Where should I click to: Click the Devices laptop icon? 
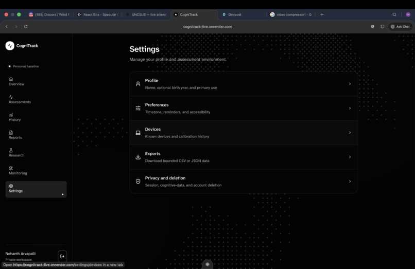point(138,133)
